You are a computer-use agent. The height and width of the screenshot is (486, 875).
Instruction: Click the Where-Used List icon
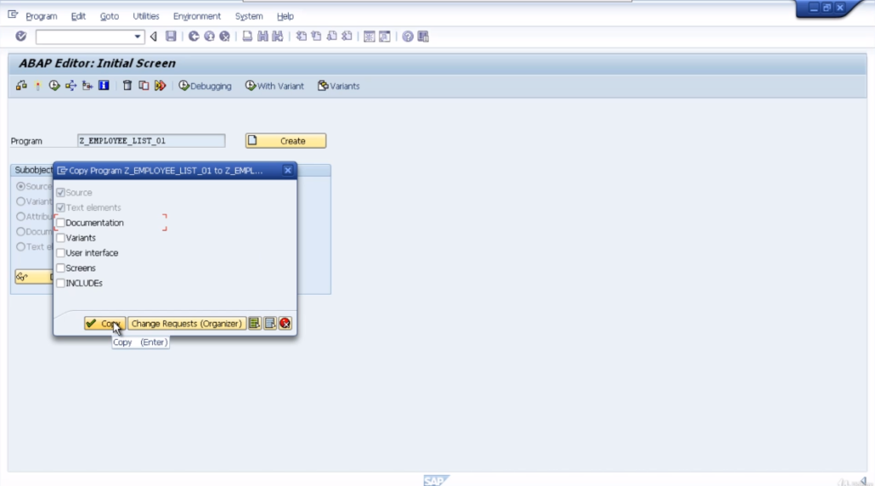pyautogui.click(x=70, y=85)
